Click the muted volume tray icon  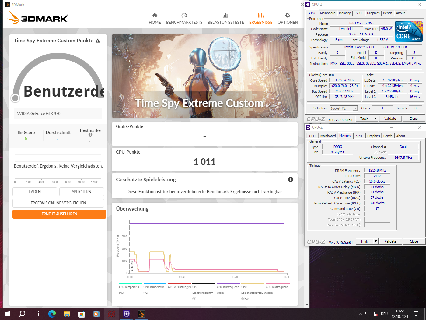point(375,314)
